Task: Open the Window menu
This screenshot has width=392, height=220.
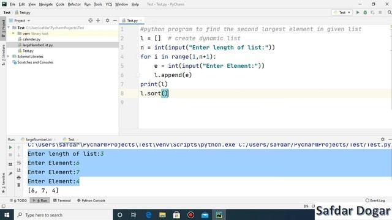Action: click(x=121, y=4)
